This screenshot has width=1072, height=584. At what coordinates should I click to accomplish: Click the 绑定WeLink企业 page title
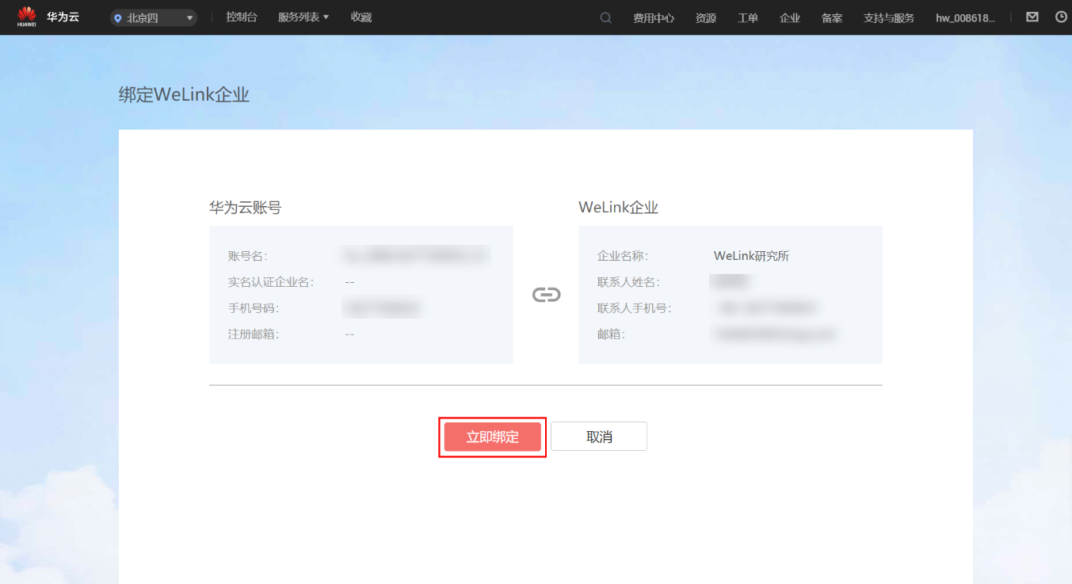click(185, 95)
